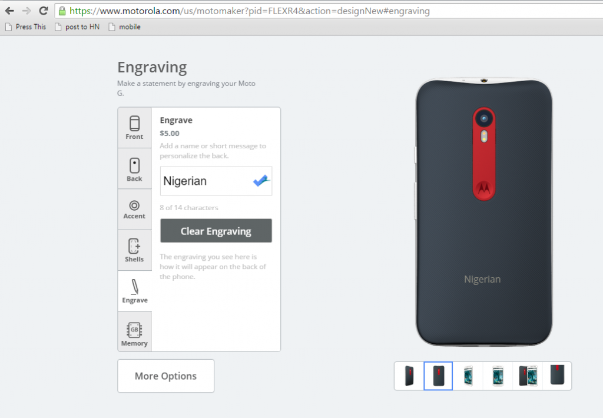This screenshot has width=603, height=418.
Task: Select the last thumbnail showing back close-up
Action: [x=557, y=376]
